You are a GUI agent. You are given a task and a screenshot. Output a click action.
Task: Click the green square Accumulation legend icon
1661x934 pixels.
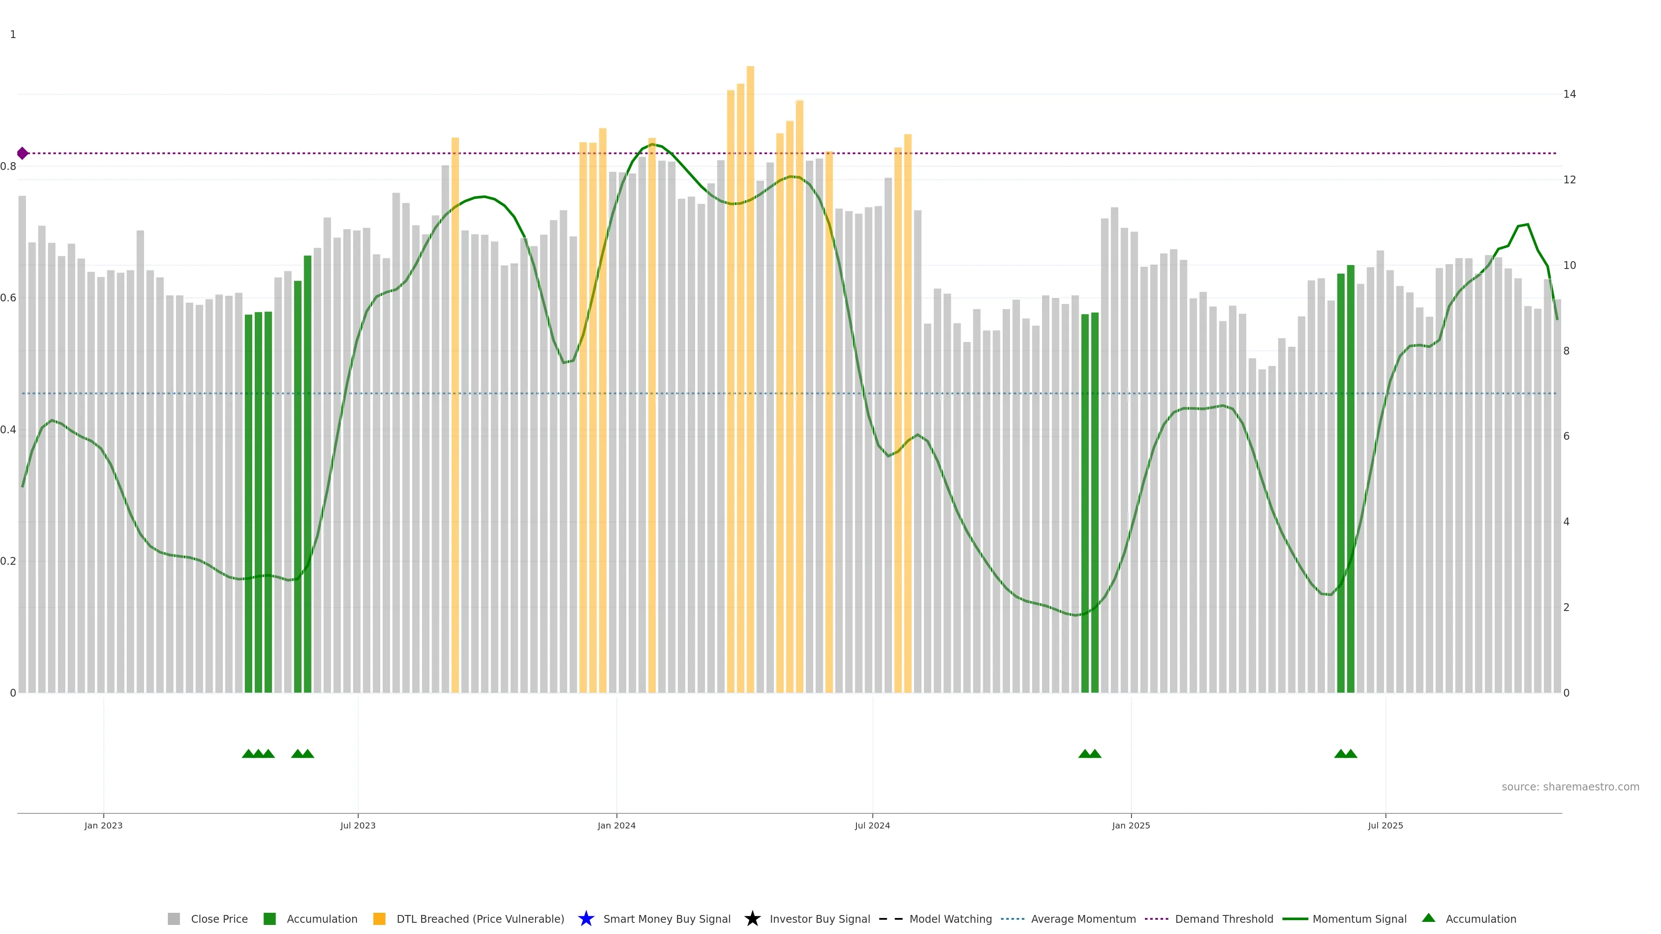tap(269, 918)
